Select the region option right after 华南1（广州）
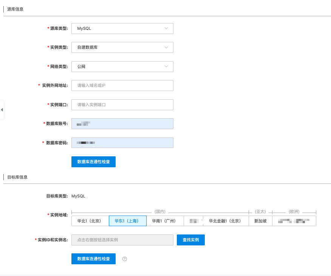Screen dimensions: 331x276 coord(193,221)
